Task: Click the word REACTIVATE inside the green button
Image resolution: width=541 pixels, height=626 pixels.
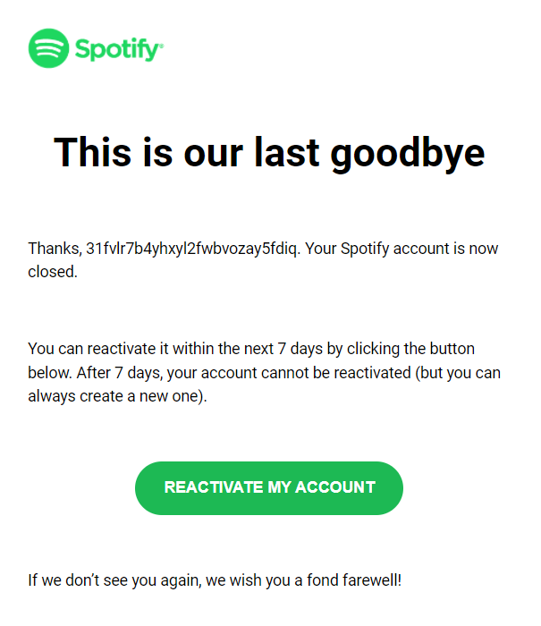Action: point(214,487)
